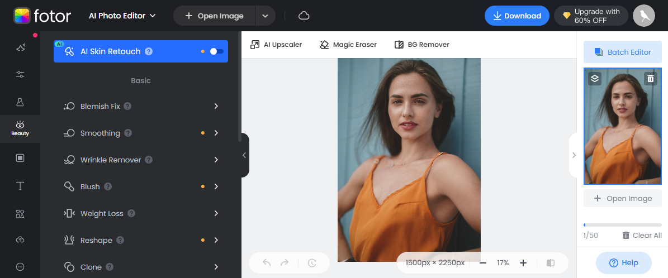Expand the Wrinkle Remover chevron
This screenshot has width=668, height=278.
pos(216,160)
